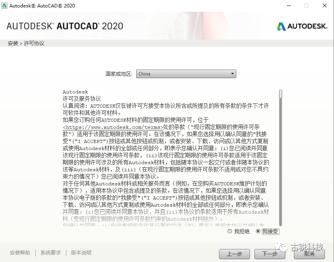Screen dimensions: 334x262
Task: Click the dropdown arrow next to China
Action: [233, 73]
